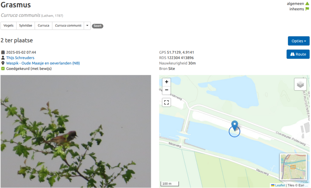Click the green inheems flag icon
Viewport: 311px width, 188px height.
click(307, 9)
